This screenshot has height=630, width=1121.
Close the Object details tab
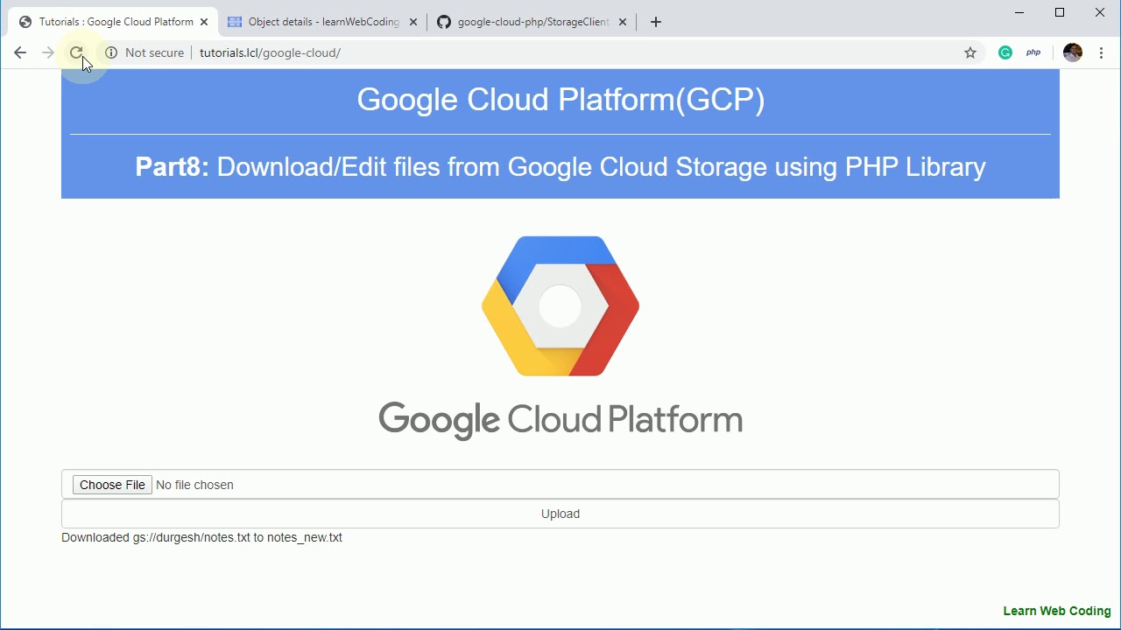413,22
